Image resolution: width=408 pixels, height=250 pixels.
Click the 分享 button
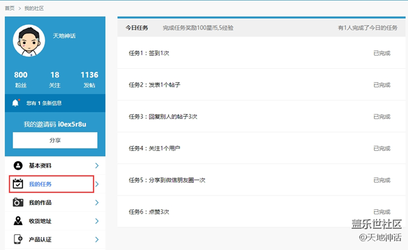point(55,140)
